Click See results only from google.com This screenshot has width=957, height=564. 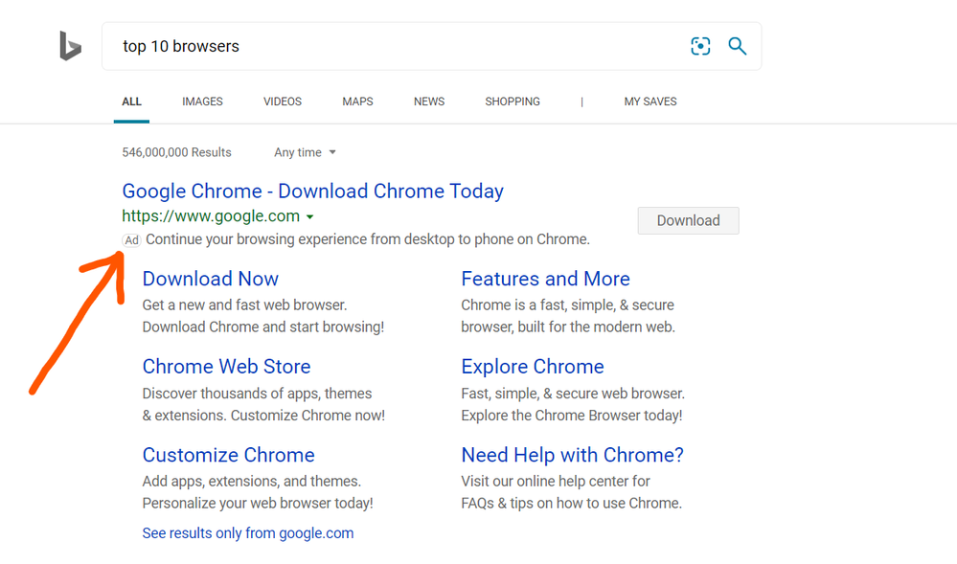[x=248, y=532]
